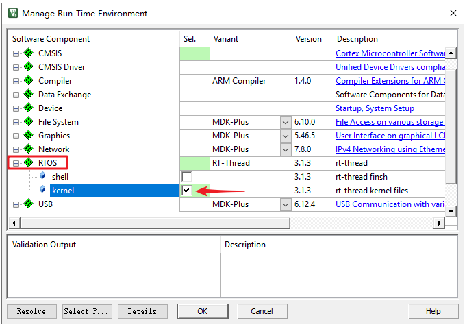
Task: Click vertical scrollbar down arrow
Action: click(451, 211)
